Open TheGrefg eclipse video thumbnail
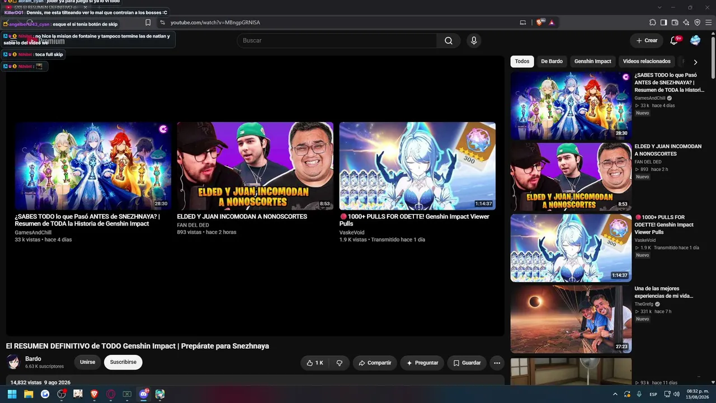 571,319
